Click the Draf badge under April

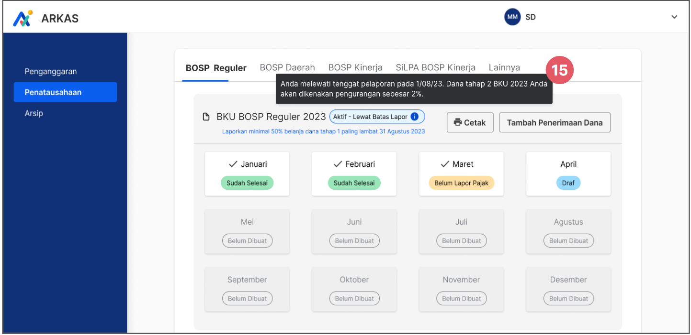pyautogui.click(x=568, y=183)
